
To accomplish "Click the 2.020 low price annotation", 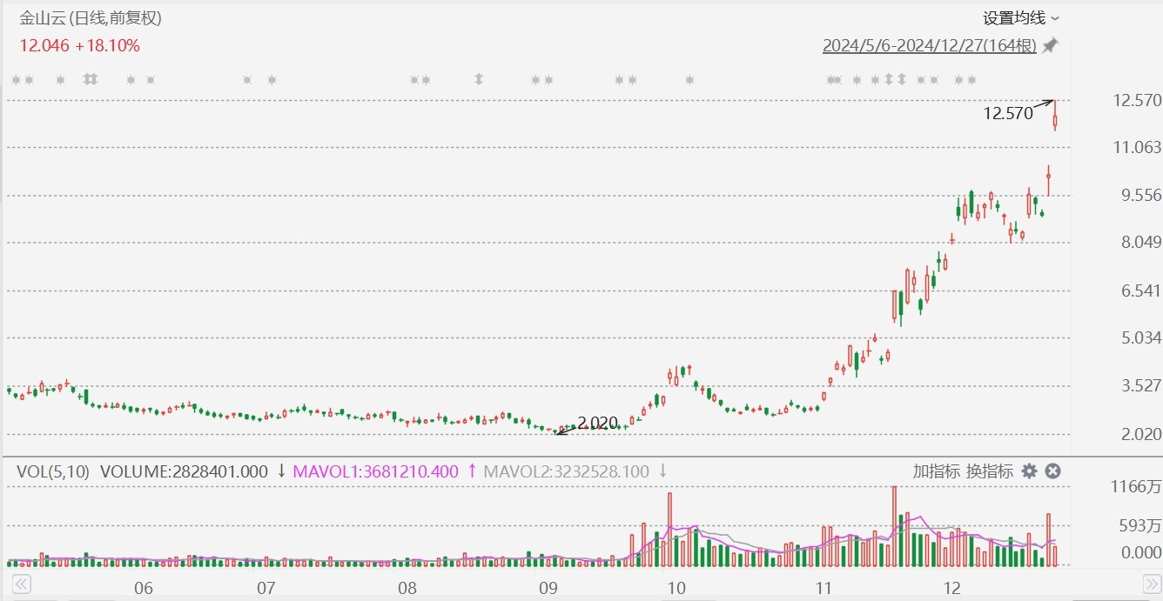I will click(597, 424).
